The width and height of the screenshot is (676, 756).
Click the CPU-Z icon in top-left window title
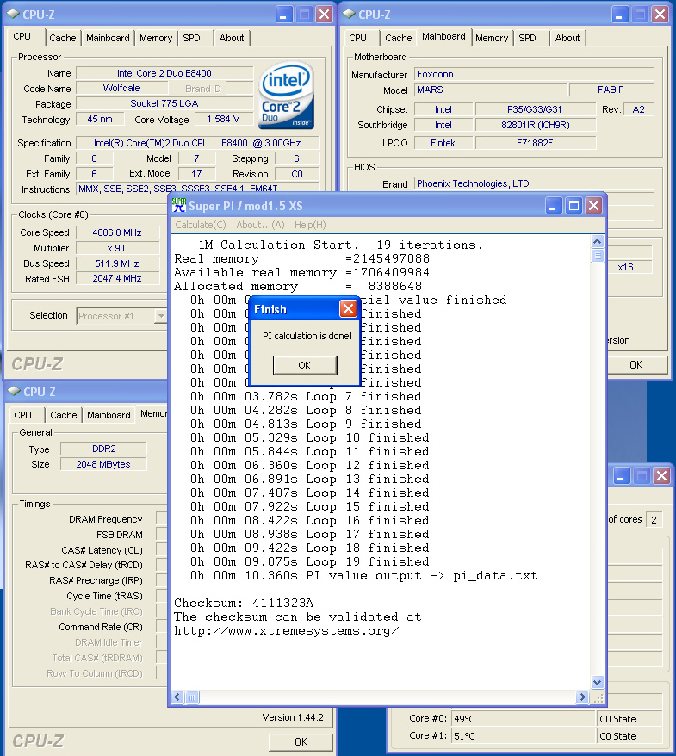pos(13,15)
